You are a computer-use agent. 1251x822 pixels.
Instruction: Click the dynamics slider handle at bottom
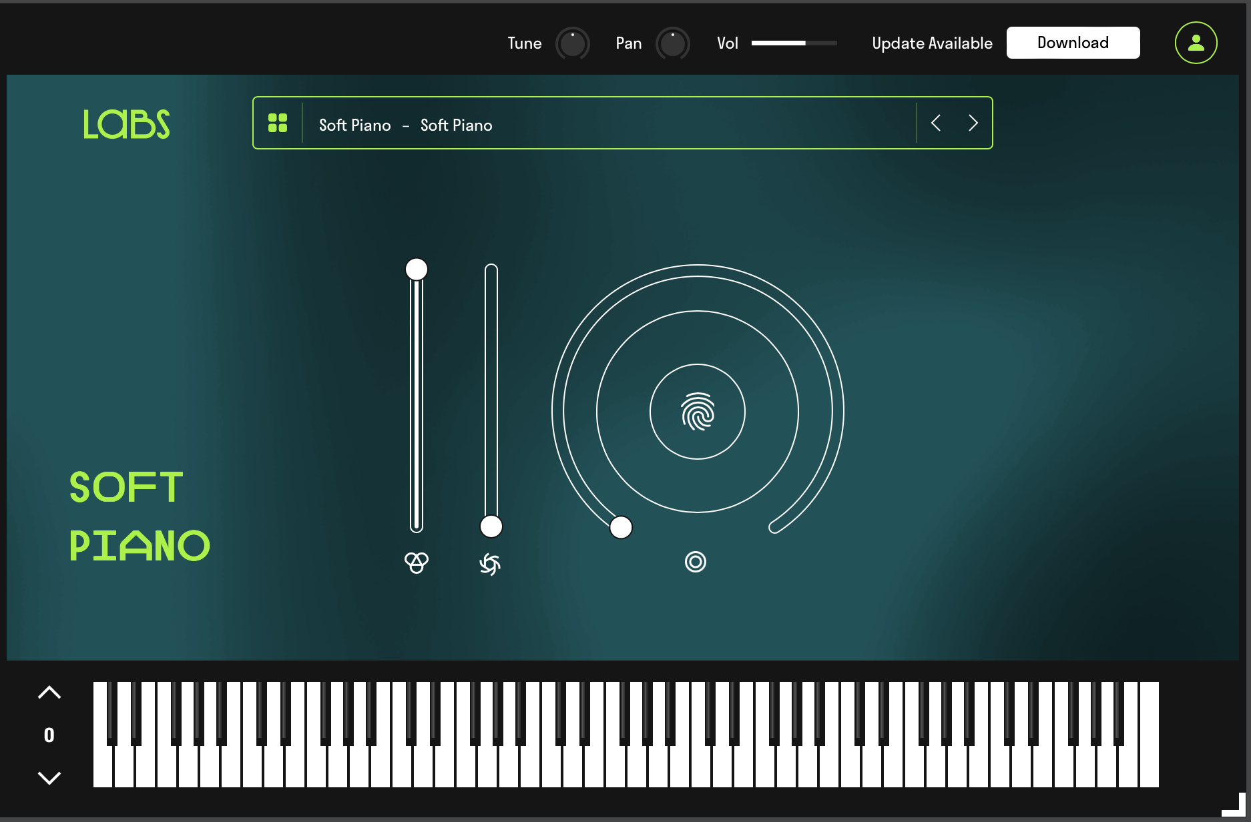[491, 526]
